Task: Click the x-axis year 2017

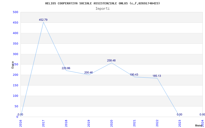Action: click(x=43, y=123)
